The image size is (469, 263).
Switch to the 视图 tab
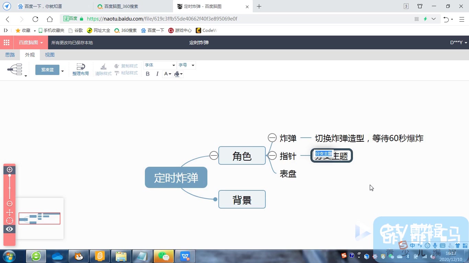49,54
